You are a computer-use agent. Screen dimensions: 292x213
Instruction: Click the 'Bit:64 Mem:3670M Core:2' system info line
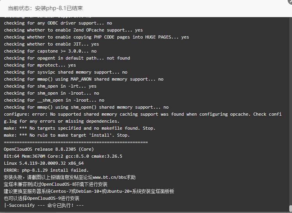[63, 156]
